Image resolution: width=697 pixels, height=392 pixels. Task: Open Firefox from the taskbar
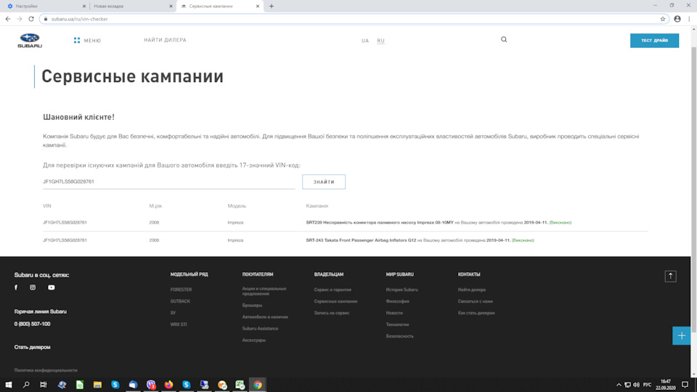168,385
